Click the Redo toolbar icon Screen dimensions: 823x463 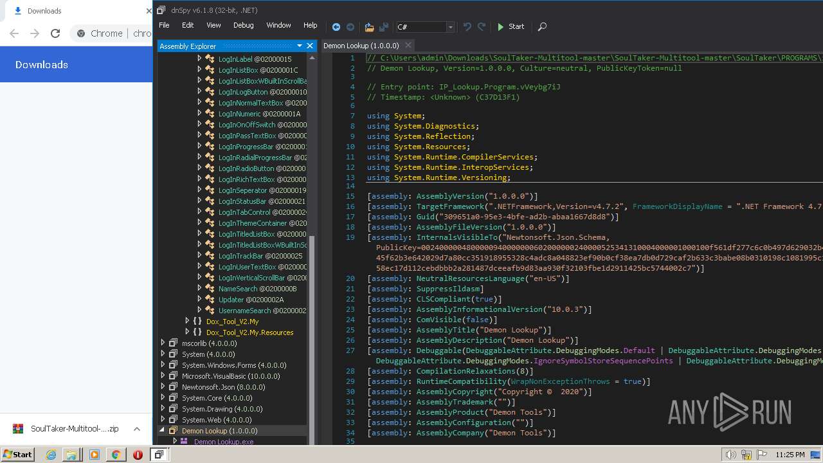(x=481, y=27)
